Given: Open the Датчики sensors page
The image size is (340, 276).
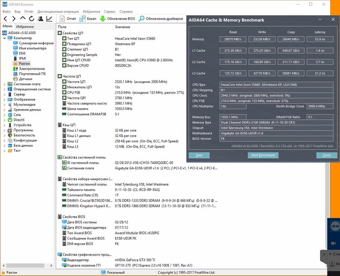Looking at the screenshot, I should (23, 79).
